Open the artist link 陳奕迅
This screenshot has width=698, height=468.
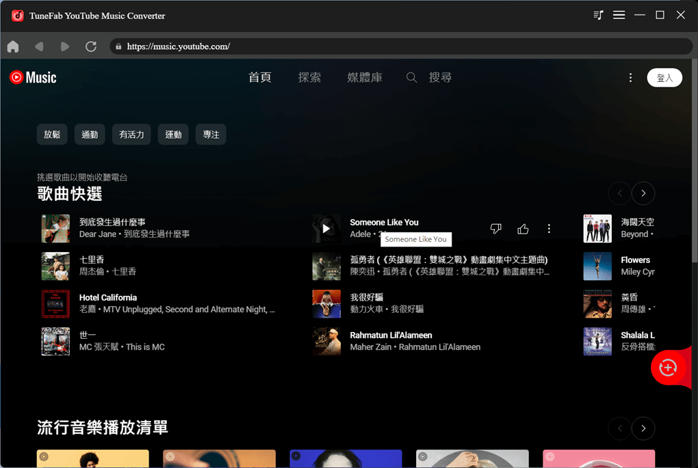(363, 271)
